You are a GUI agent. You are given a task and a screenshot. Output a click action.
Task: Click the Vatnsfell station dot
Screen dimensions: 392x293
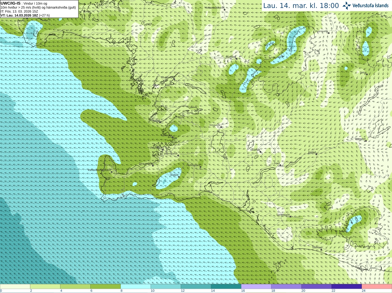pyautogui.click(x=365, y=141)
